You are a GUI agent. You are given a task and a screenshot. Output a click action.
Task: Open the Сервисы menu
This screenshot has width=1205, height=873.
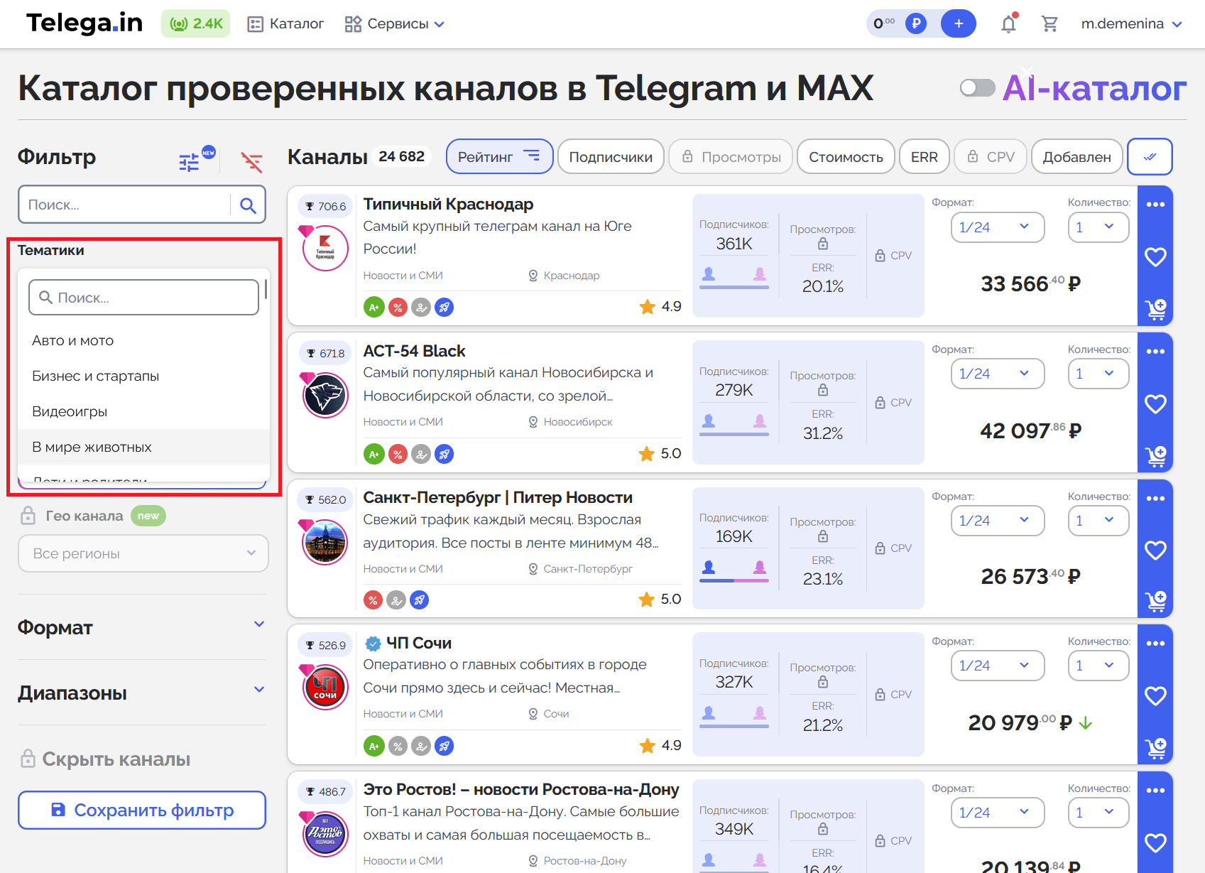coord(394,23)
